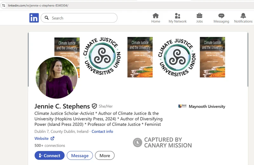Click the Maynooth University logo icon
This screenshot has height=165, width=254.
click(x=182, y=106)
